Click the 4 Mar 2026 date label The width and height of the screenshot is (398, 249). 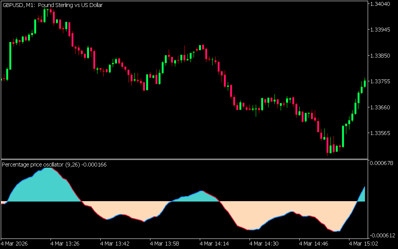tap(14, 244)
